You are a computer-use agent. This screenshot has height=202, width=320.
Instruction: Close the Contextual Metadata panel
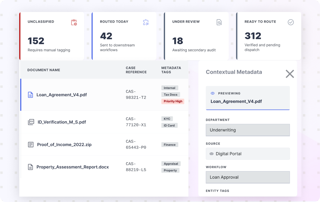(290, 74)
